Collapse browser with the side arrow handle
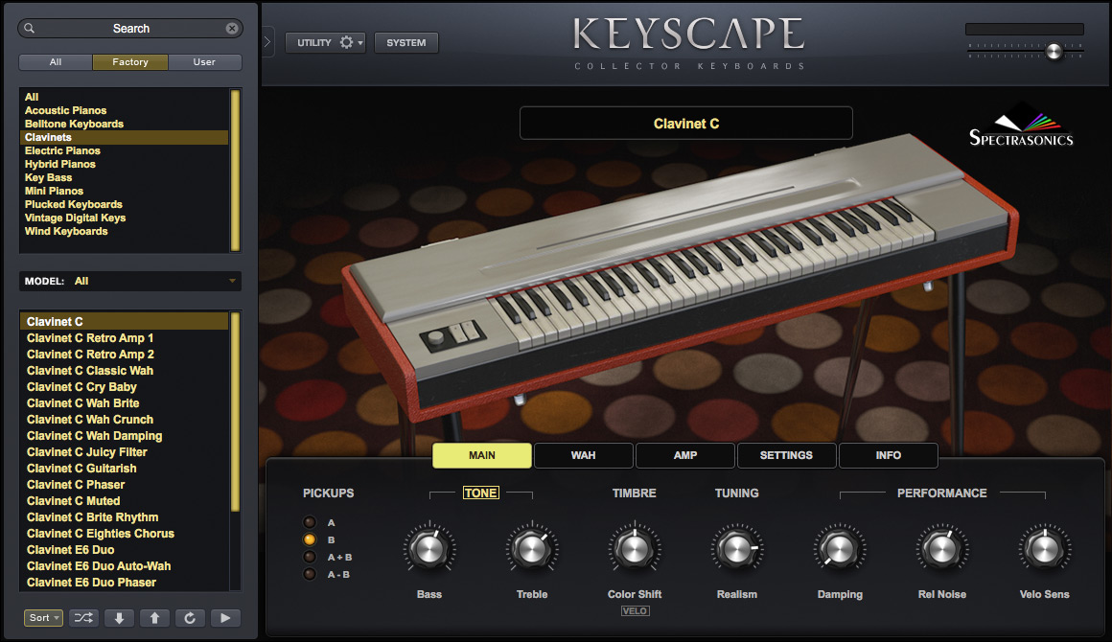Screen dimensions: 1112x642 [x=267, y=42]
